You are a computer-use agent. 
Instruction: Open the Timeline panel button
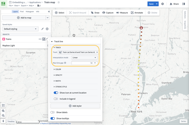pos(11,121)
